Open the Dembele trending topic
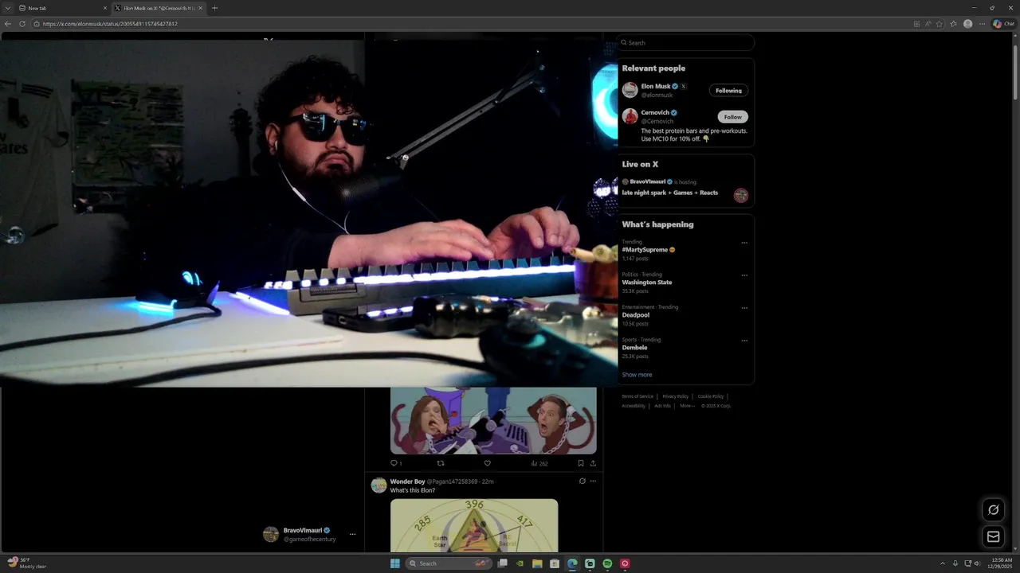Screen dimensions: 1020x573 (635, 348)
